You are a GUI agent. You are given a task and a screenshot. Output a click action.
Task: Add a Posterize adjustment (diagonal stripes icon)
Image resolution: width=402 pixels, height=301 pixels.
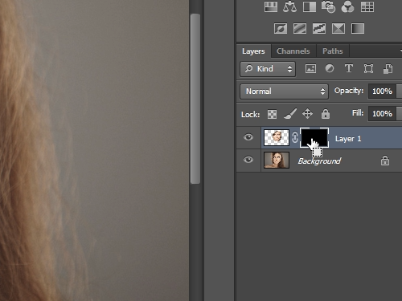pyautogui.click(x=300, y=28)
